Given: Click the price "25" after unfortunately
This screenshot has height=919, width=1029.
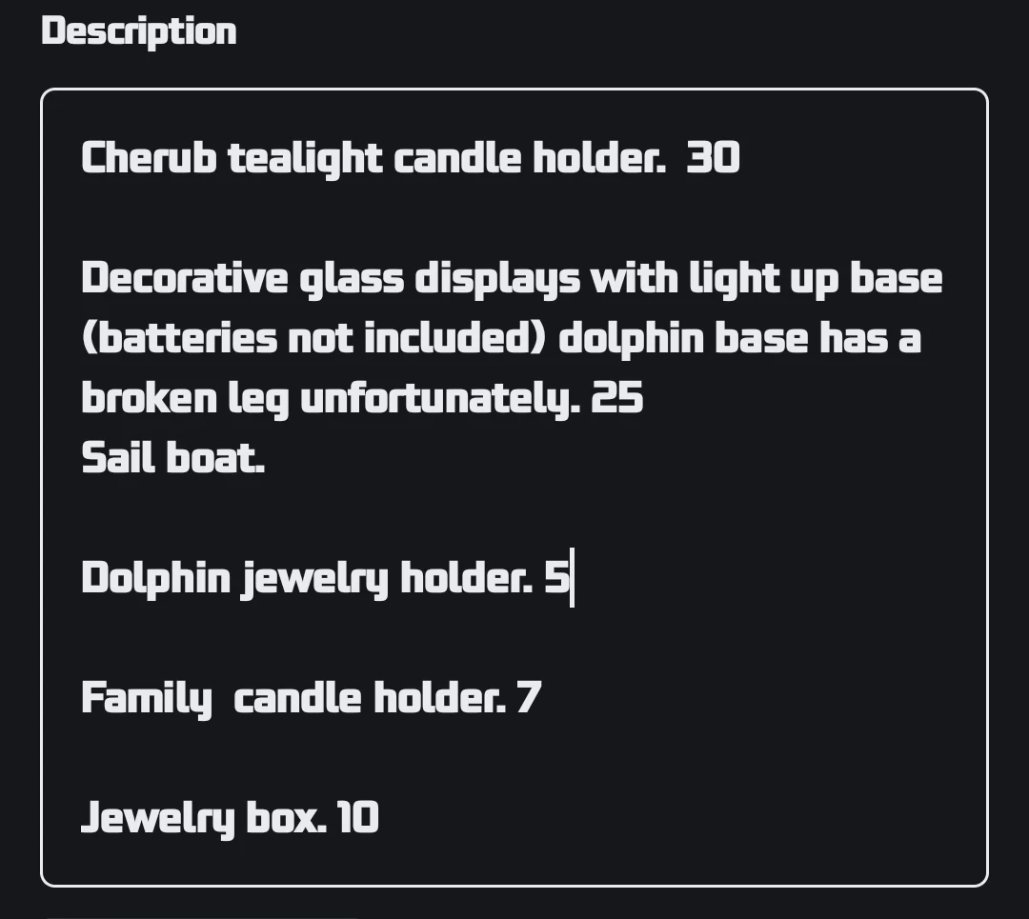Looking at the screenshot, I should (617, 399).
